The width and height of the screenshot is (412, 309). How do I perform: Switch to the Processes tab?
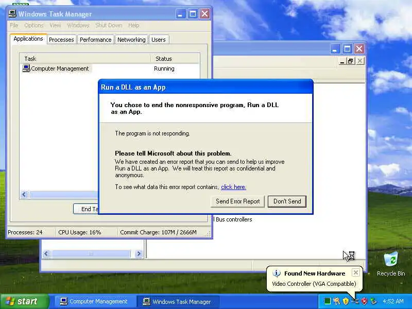tap(61, 40)
